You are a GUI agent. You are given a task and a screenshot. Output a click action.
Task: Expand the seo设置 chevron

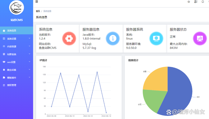(x=29, y=62)
